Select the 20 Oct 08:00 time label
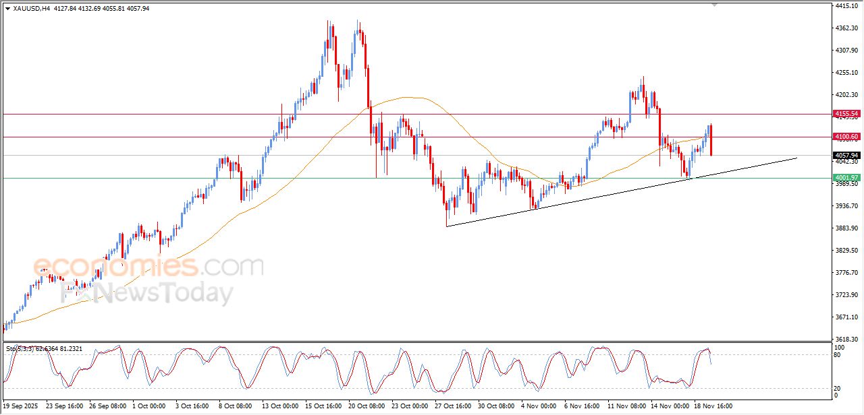Image resolution: width=864 pixels, height=415 pixels. (369, 407)
